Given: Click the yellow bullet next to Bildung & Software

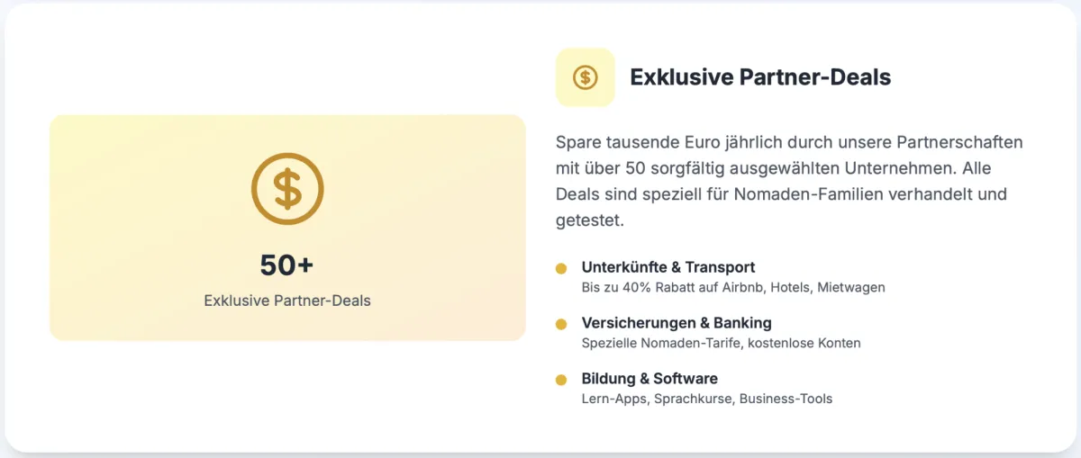Looking at the screenshot, I should (x=561, y=380).
